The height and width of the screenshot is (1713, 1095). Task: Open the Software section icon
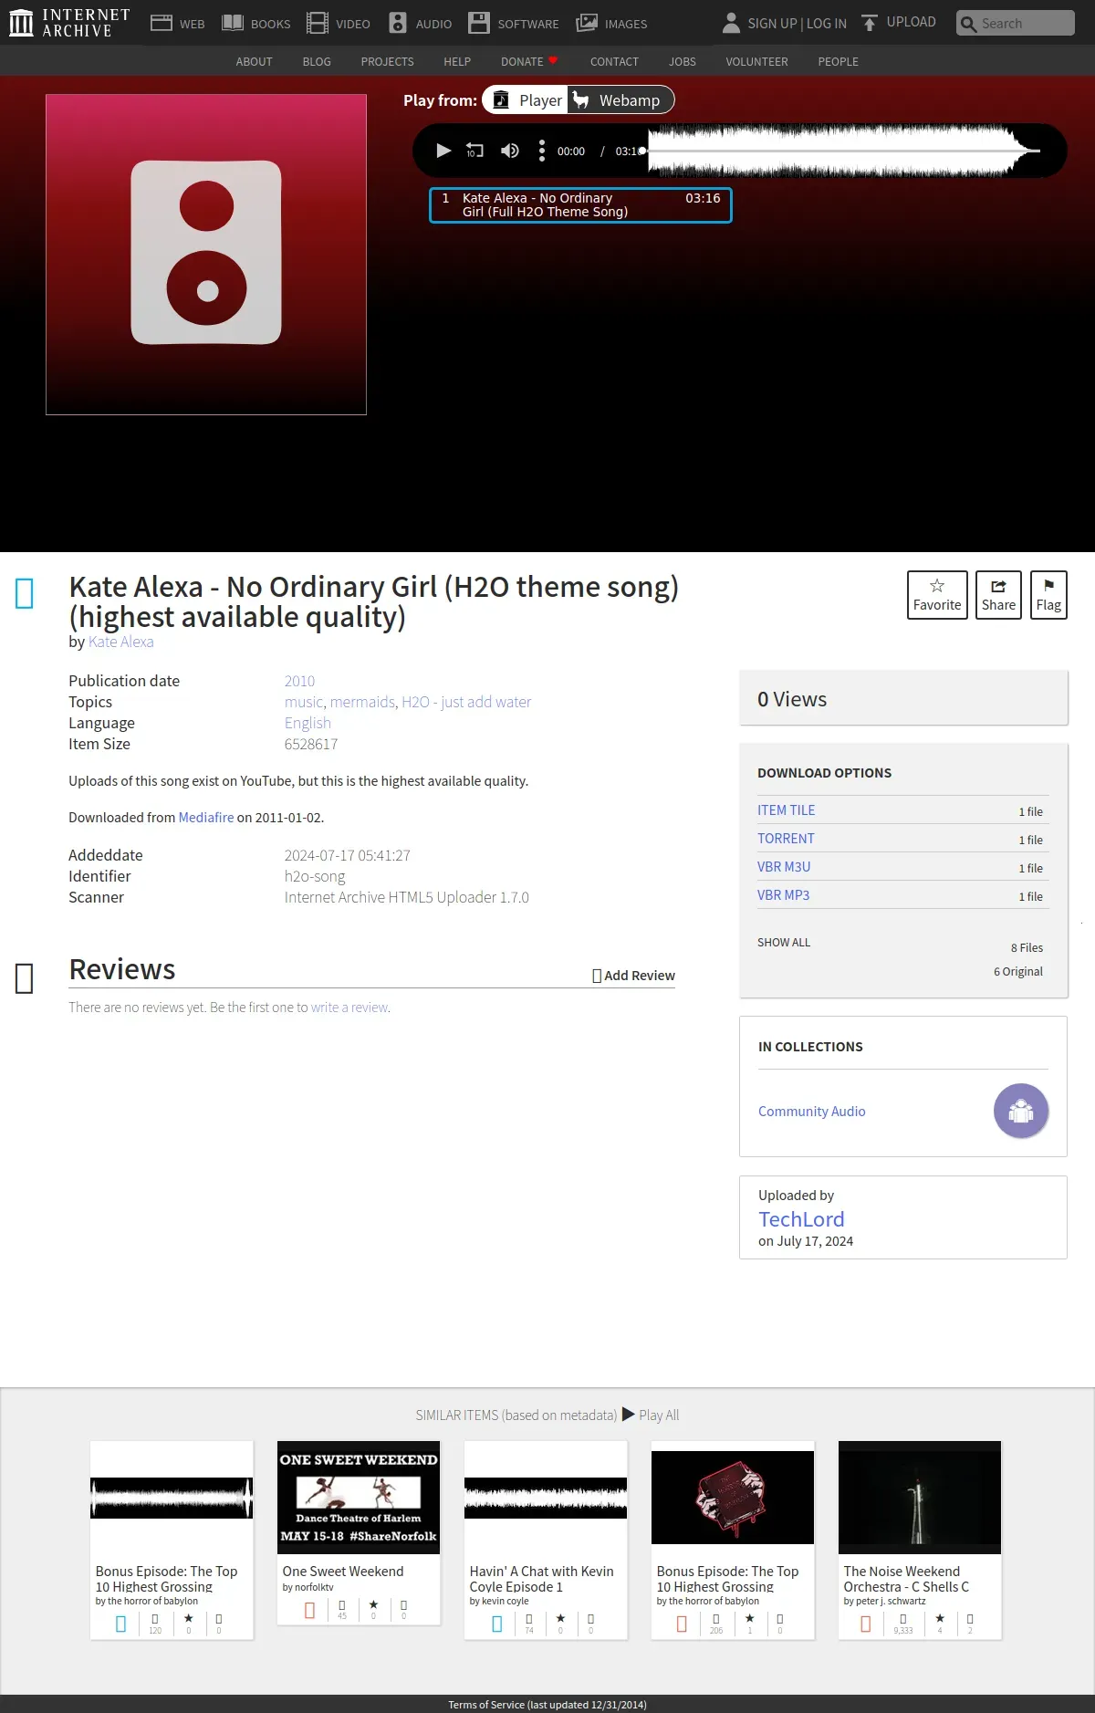point(479,23)
